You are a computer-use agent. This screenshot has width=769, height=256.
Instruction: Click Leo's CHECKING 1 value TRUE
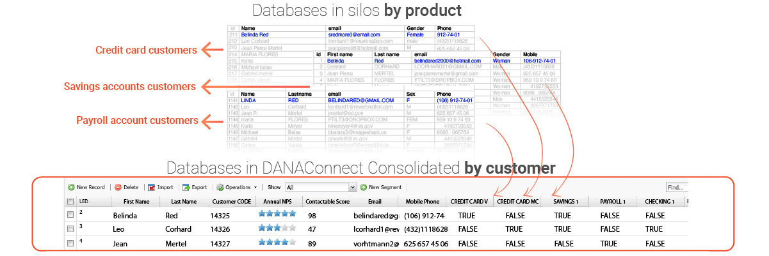(654, 230)
